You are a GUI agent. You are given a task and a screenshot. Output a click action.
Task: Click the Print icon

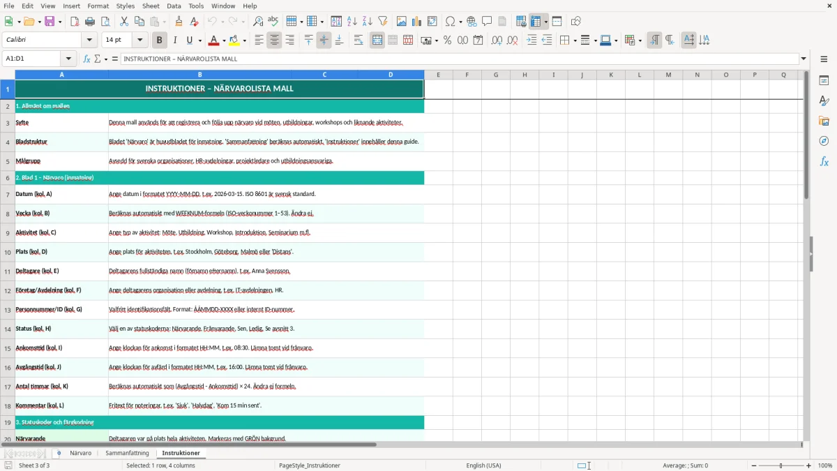[x=90, y=22]
